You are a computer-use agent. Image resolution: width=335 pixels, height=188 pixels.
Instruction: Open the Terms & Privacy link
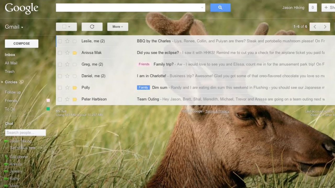pos(217,111)
